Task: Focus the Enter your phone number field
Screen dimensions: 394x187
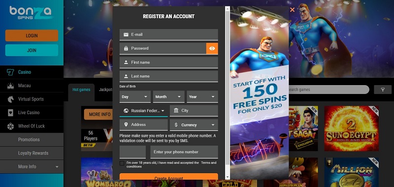Action: pyautogui.click(x=184, y=152)
